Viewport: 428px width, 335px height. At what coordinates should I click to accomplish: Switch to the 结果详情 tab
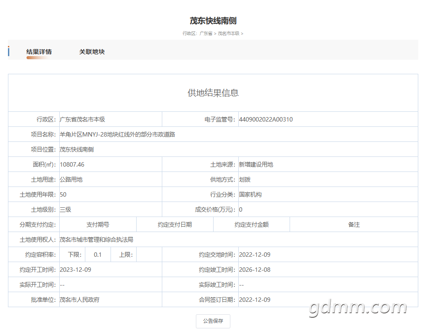point(39,52)
